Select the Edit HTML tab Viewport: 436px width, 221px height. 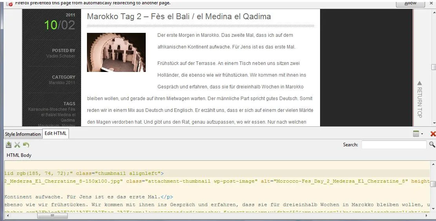(56, 133)
